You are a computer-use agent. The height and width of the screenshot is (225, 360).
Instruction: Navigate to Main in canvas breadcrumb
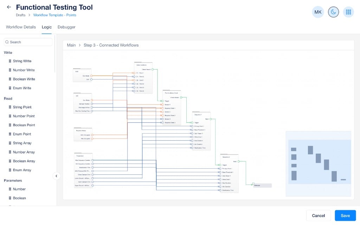tap(71, 45)
